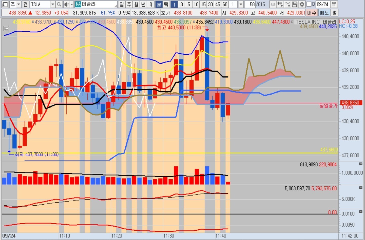Close the volume indicator panel
This screenshot has height=240, width=365.
click(361, 164)
